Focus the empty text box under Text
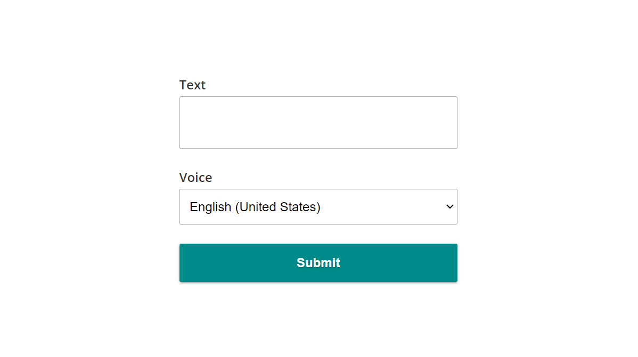 pyautogui.click(x=318, y=122)
